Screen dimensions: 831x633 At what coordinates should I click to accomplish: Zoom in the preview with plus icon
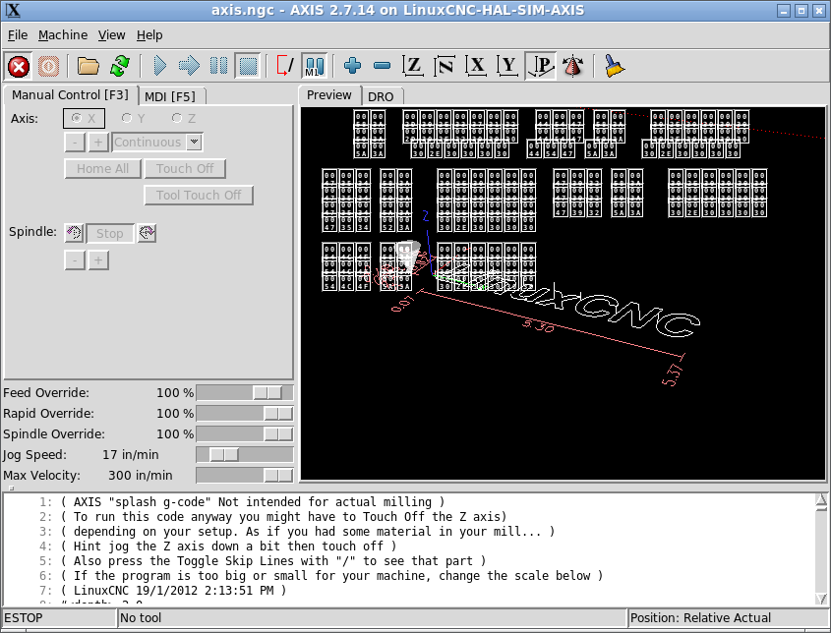[x=352, y=66]
